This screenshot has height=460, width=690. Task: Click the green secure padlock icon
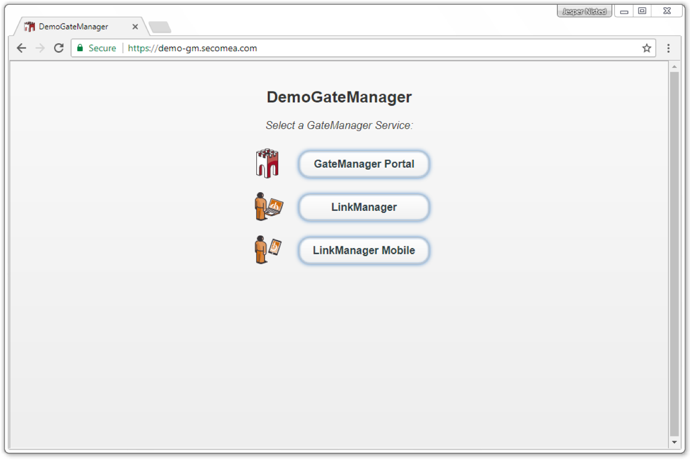coord(80,48)
